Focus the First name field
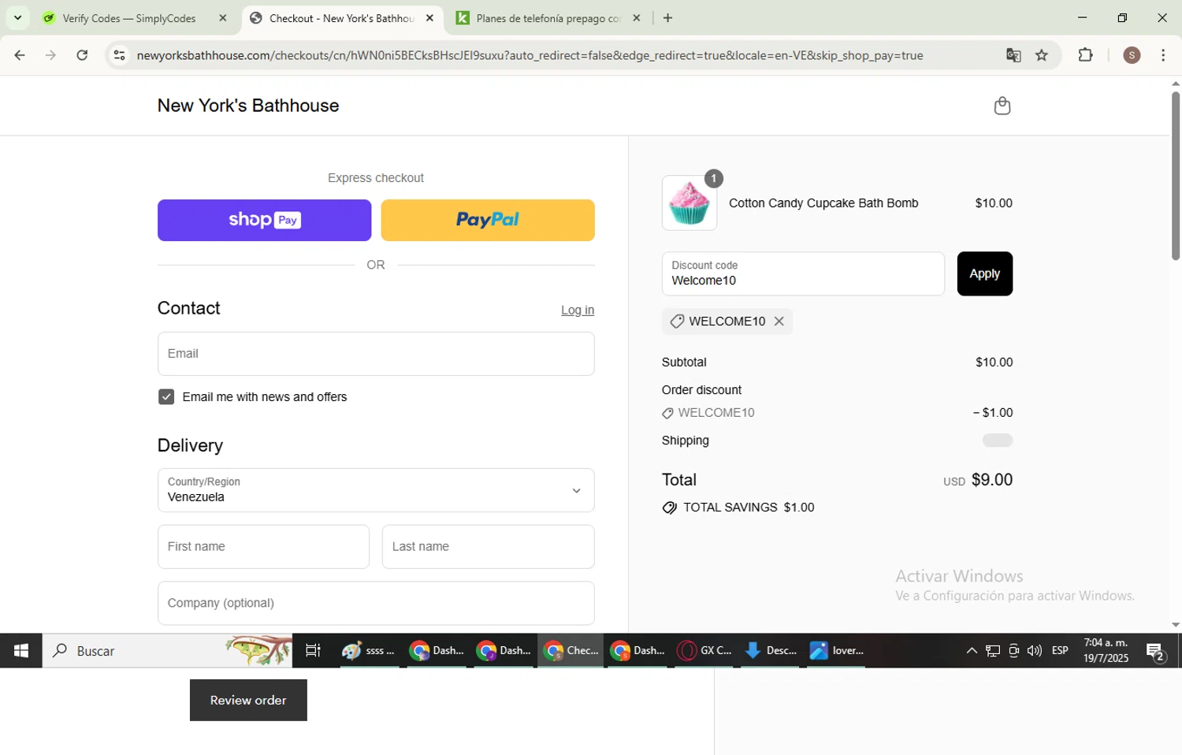The width and height of the screenshot is (1182, 755). [x=263, y=547]
